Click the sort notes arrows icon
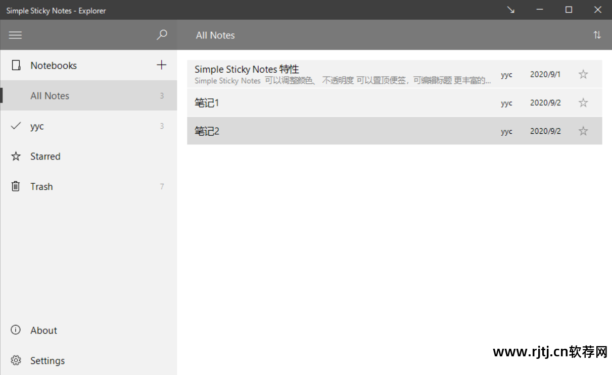Image resolution: width=612 pixels, height=375 pixels. click(x=597, y=35)
